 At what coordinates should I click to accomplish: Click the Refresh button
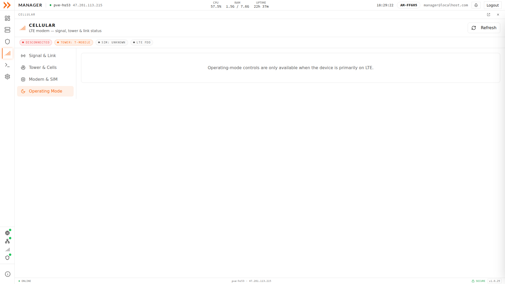click(x=484, y=28)
